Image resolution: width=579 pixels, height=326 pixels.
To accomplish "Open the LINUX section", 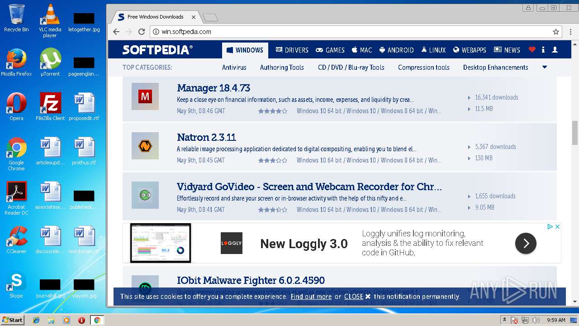I will (434, 50).
